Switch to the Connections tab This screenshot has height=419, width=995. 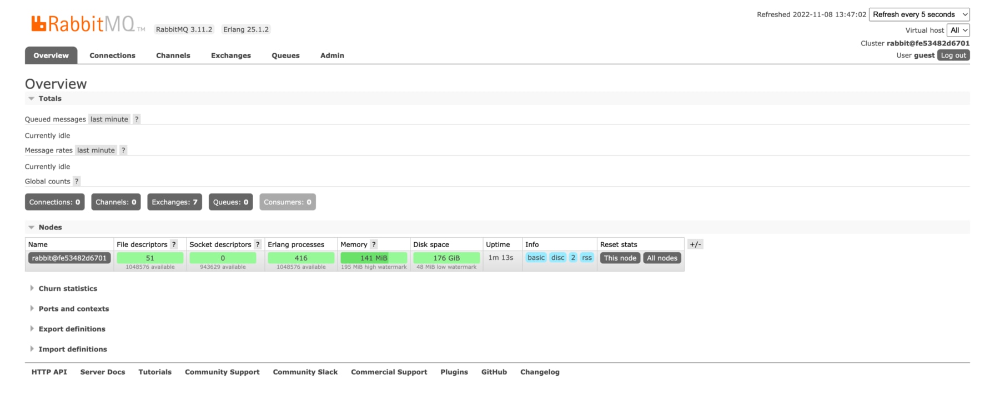tap(113, 55)
